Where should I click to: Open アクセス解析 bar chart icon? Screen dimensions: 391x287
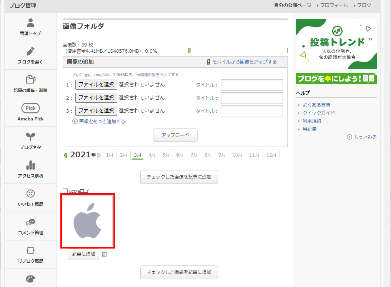point(30,165)
